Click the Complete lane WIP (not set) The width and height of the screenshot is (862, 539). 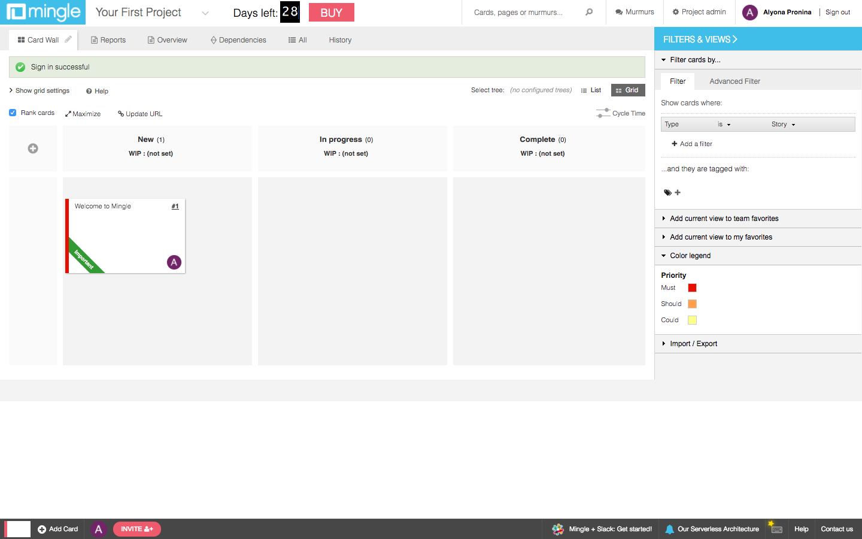point(543,153)
